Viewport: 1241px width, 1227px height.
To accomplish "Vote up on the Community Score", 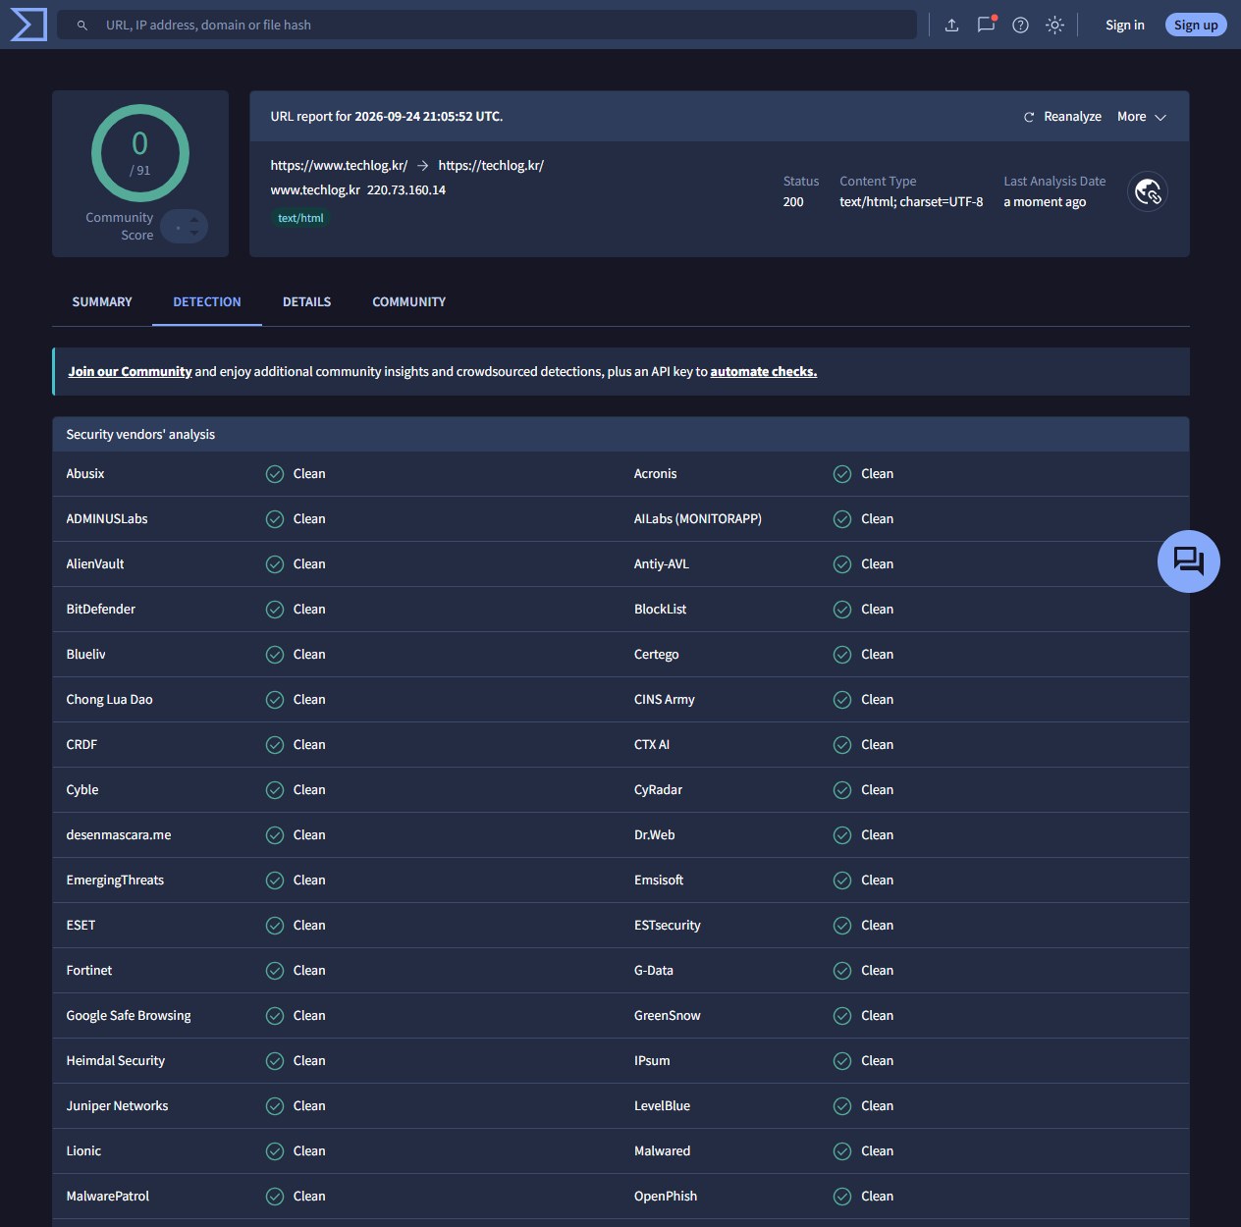I will [x=194, y=219].
